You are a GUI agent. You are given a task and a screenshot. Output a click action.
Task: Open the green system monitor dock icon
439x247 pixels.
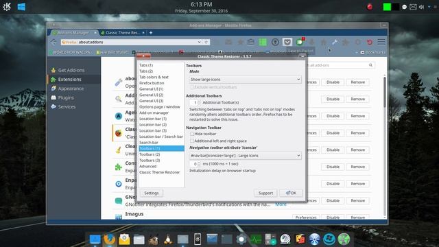point(256,239)
